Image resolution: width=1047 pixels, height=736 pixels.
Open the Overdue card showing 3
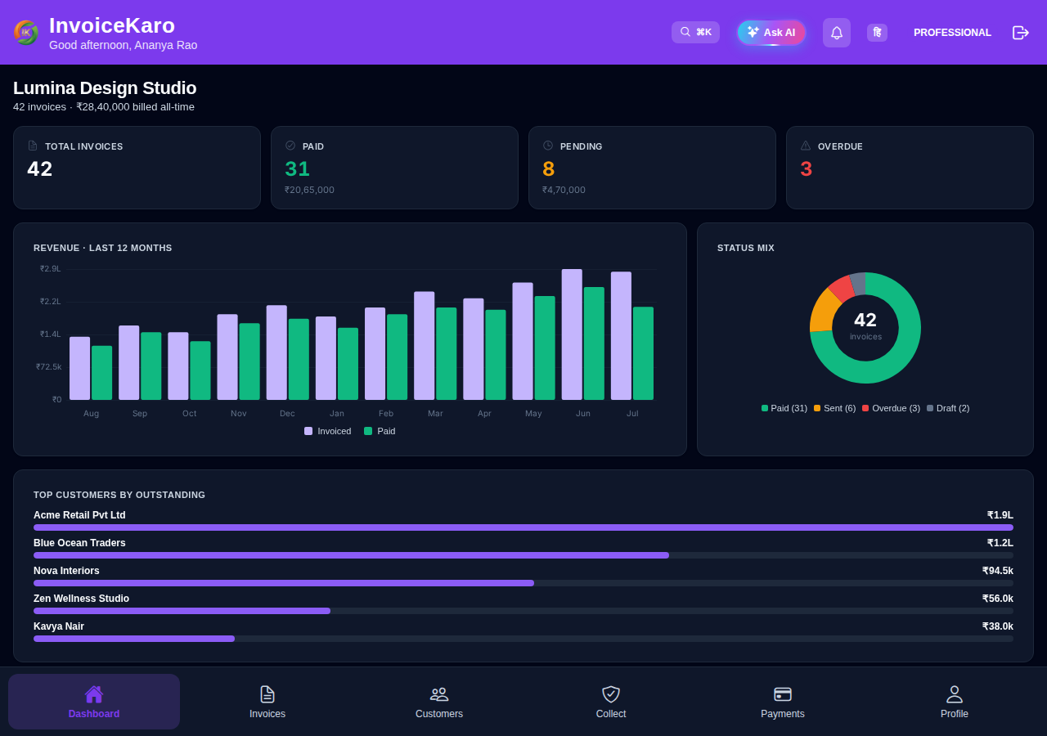(910, 168)
